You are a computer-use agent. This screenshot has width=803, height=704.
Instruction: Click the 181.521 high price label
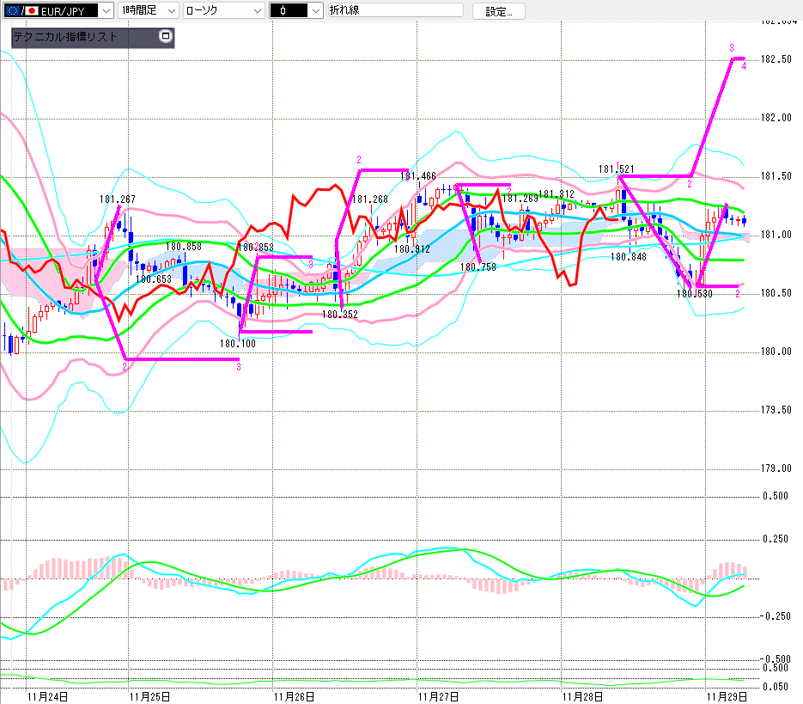point(617,169)
